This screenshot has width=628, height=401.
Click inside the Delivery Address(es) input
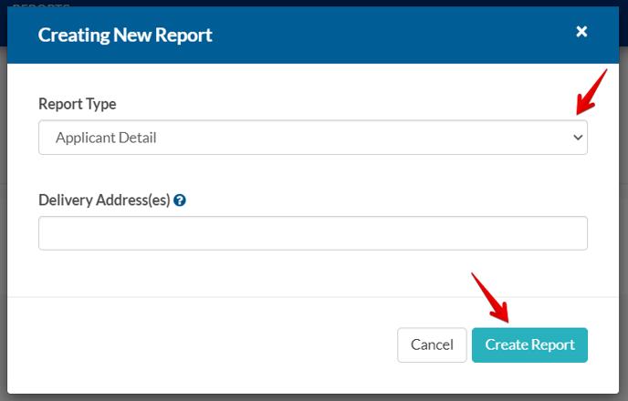coord(312,233)
